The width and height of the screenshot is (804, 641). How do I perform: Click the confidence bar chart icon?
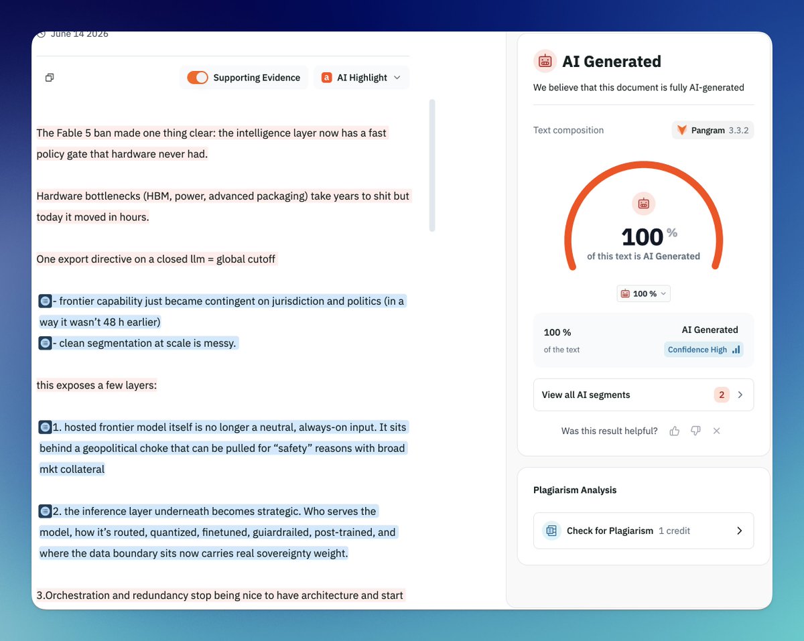coord(736,350)
